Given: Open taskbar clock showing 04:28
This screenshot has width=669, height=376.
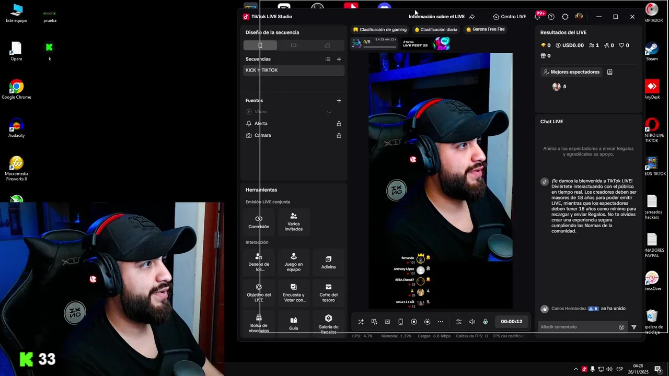Looking at the screenshot, I should tap(638, 369).
